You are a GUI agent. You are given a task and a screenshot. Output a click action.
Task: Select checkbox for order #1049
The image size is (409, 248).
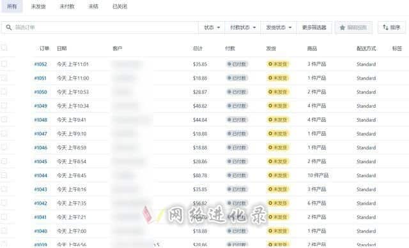coord(4,105)
